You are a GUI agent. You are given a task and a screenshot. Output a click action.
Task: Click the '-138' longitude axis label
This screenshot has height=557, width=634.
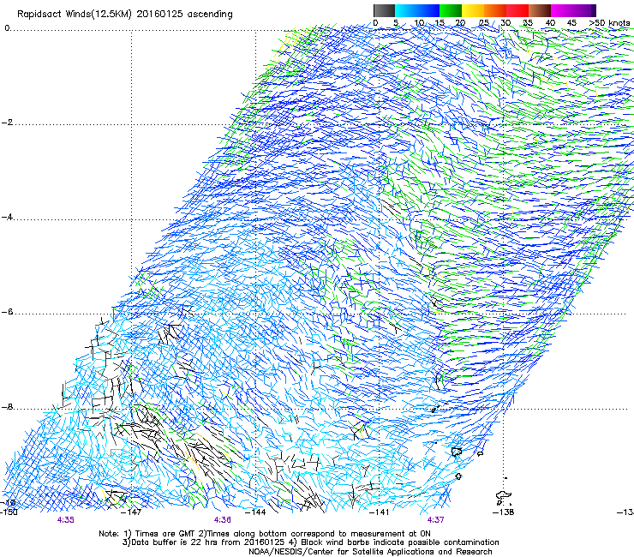click(x=504, y=512)
